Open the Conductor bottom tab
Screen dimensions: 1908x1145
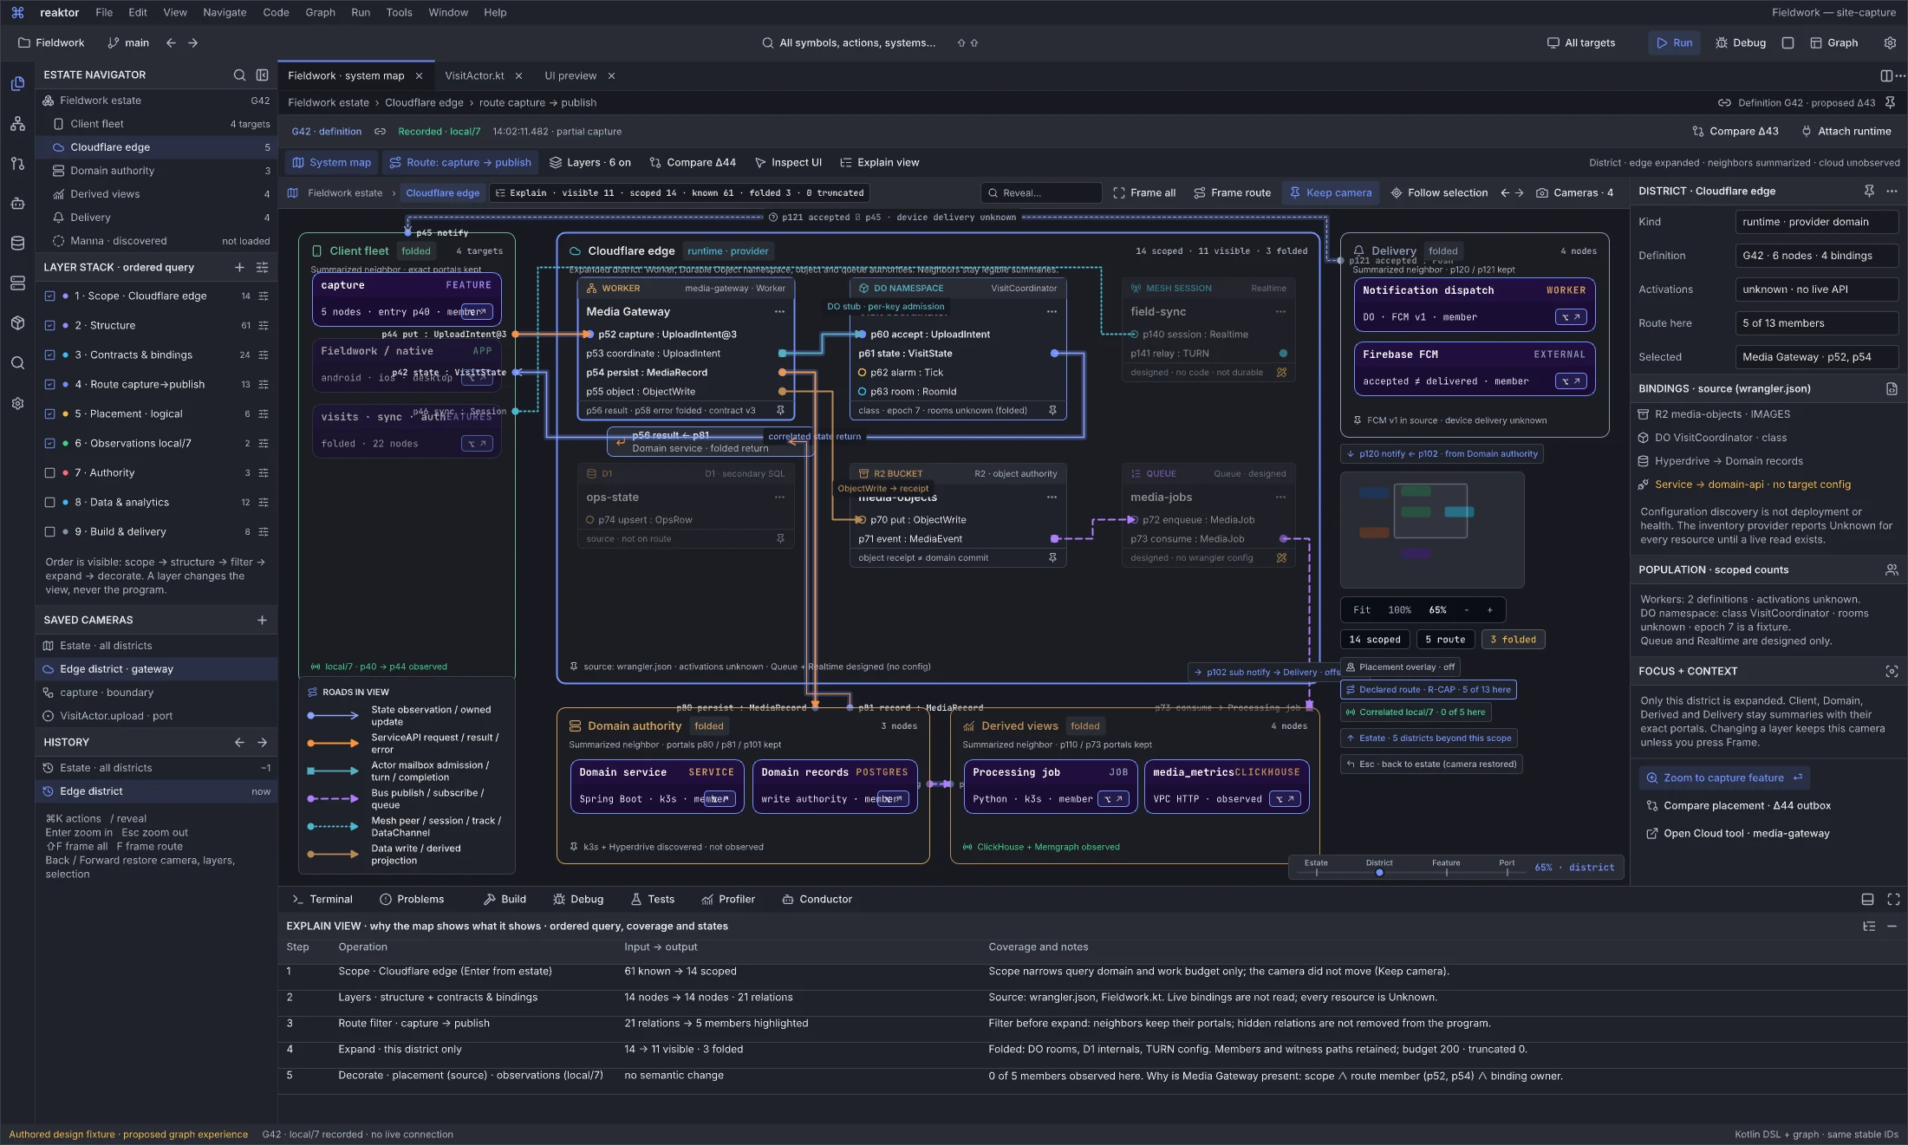pyautogui.click(x=817, y=900)
